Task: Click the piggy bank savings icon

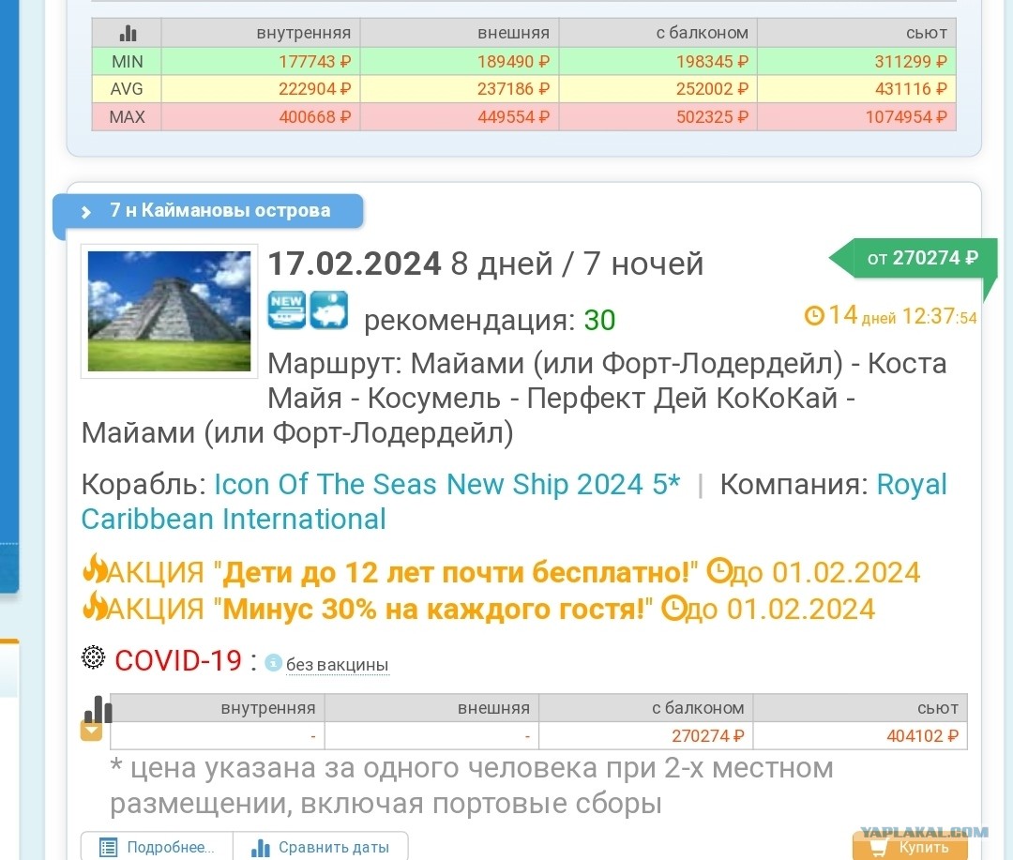Action: click(329, 310)
